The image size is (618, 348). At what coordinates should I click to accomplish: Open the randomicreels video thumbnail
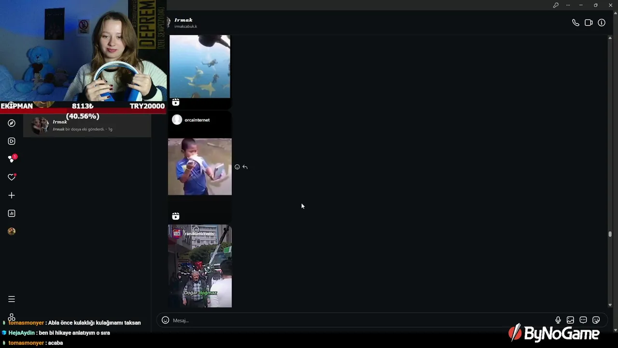click(x=200, y=266)
